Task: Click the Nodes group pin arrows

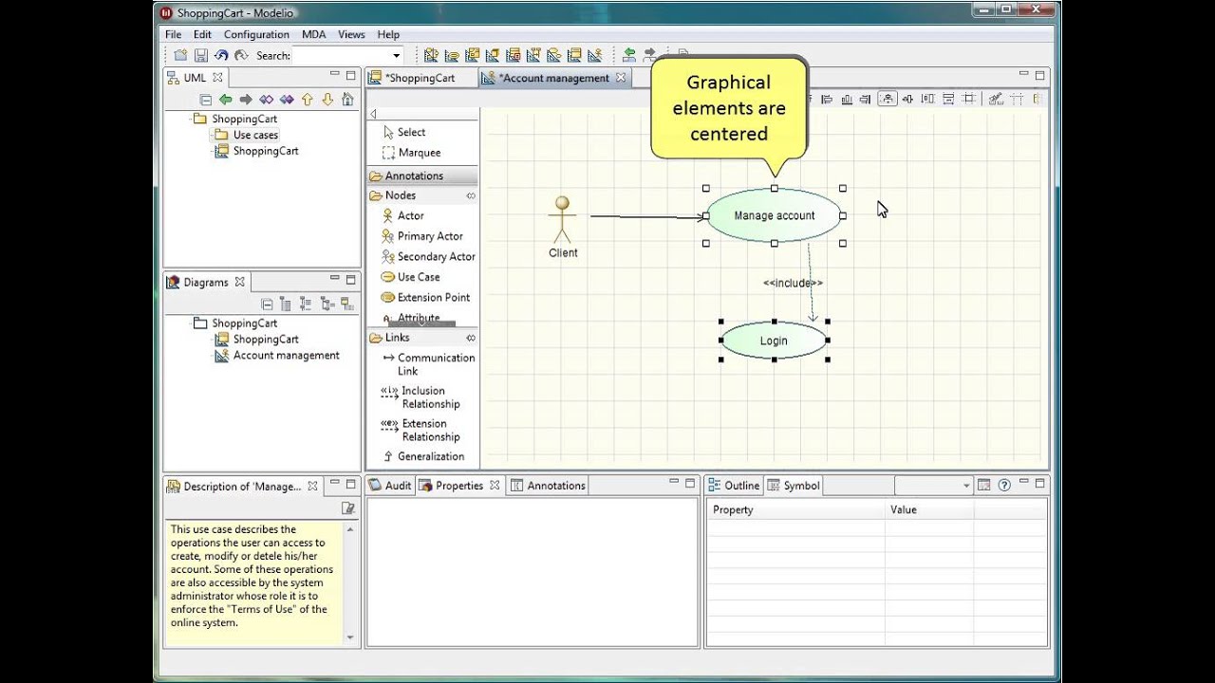Action: click(x=471, y=195)
